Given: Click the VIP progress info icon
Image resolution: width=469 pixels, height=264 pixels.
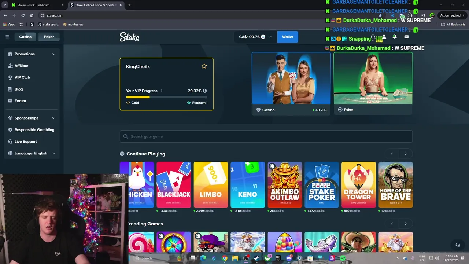Looking at the screenshot, I should pos(204,91).
